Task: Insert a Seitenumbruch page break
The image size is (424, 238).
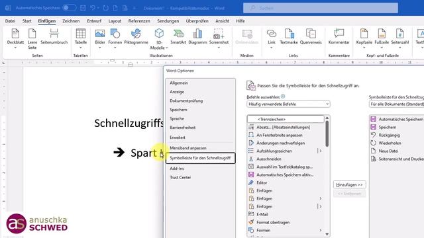Action: click(54, 37)
